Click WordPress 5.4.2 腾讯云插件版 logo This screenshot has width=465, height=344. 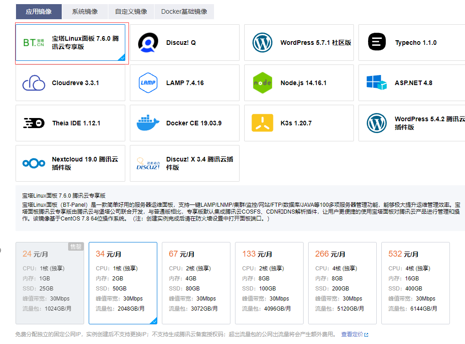[x=377, y=123]
